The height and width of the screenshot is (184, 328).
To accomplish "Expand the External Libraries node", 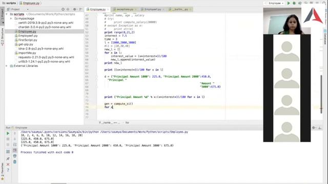I will click(7, 66).
